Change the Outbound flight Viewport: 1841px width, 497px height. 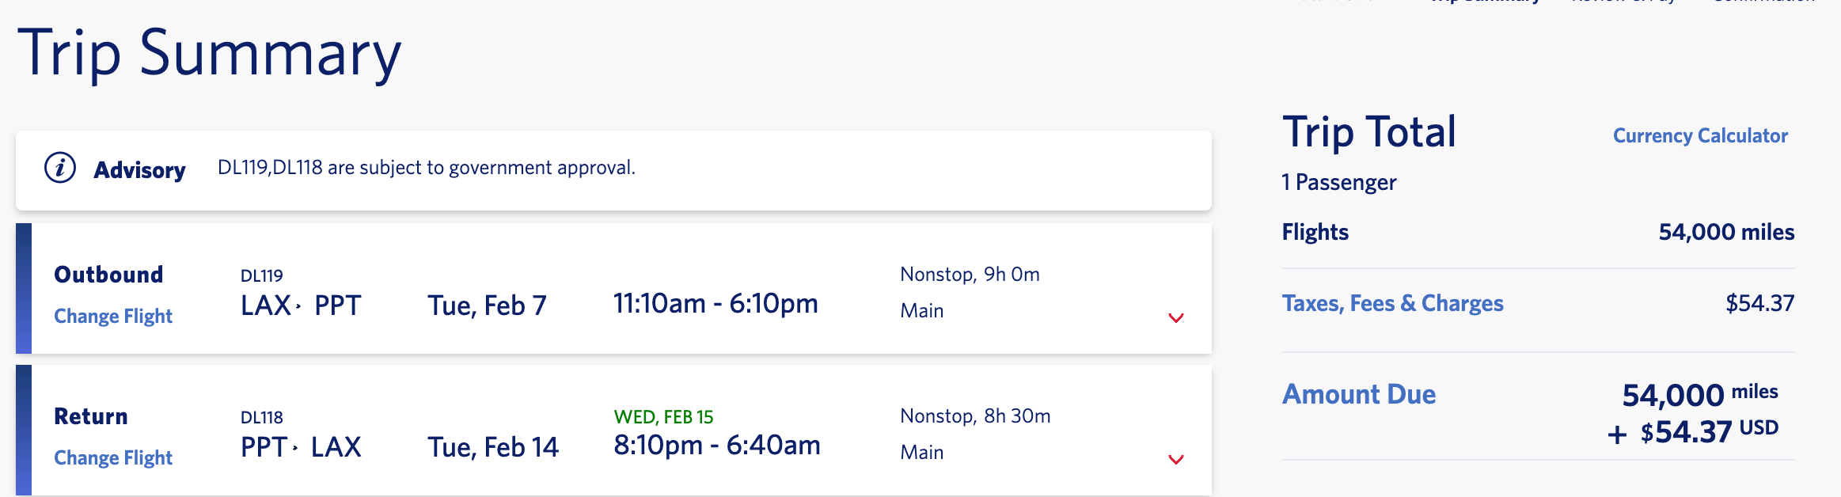click(x=113, y=317)
